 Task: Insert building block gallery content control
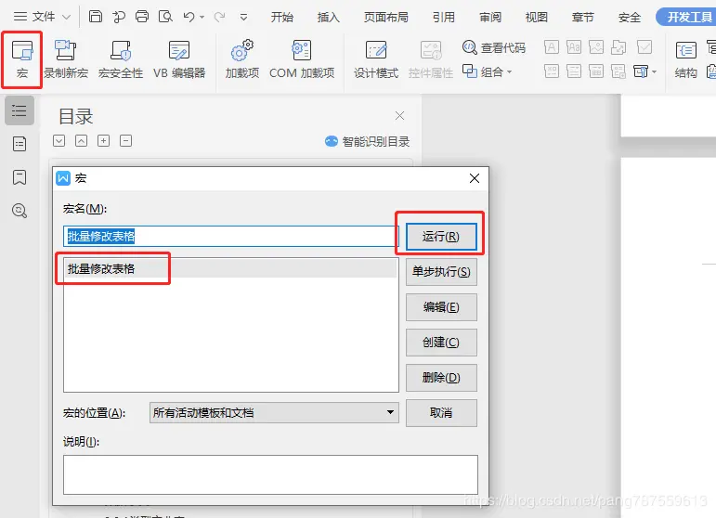[x=618, y=47]
